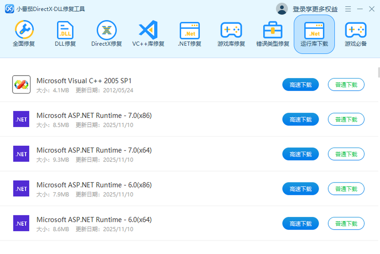Viewport: 380px width, 254px height.
Task: Open the .NET修复 tool
Action: (190, 34)
